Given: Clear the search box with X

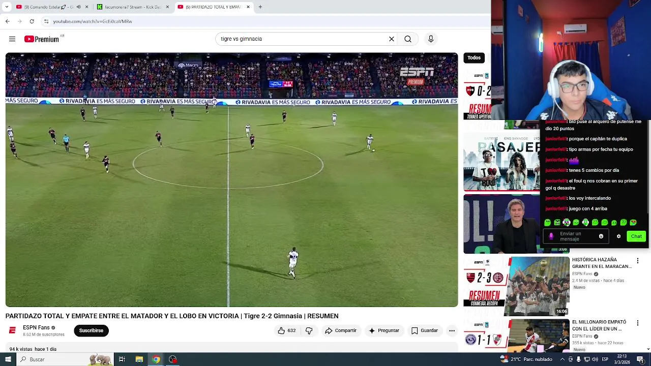Looking at the screenshot, I should 392,39.
